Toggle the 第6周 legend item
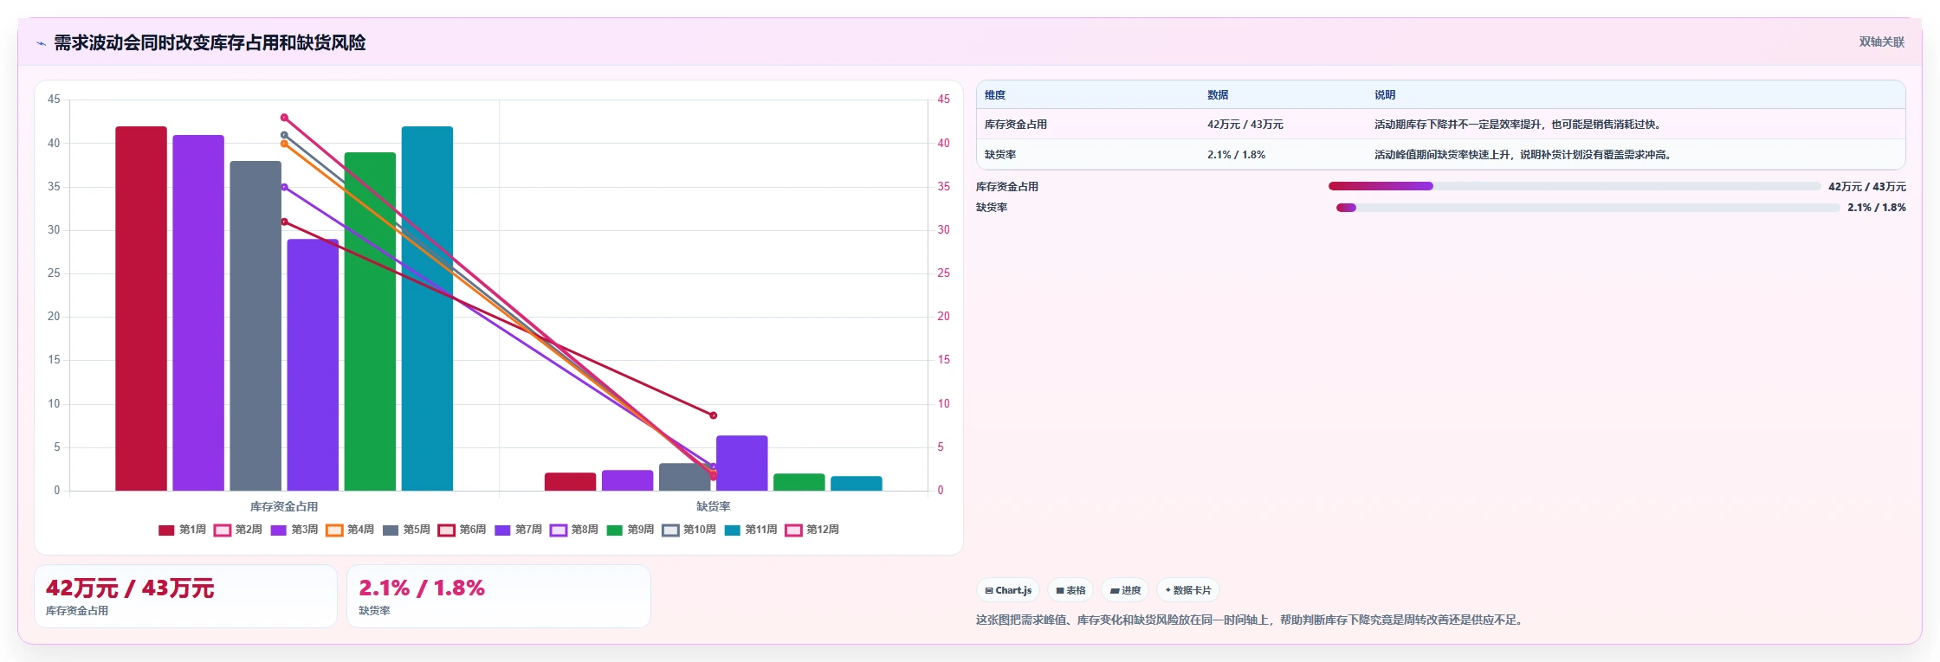Screen dimensions: 1940x662 point(462,530)
